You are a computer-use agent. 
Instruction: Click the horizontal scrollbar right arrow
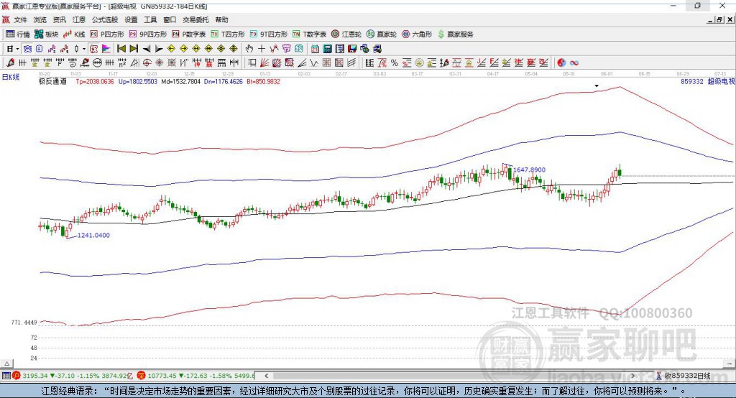point(632,376)
